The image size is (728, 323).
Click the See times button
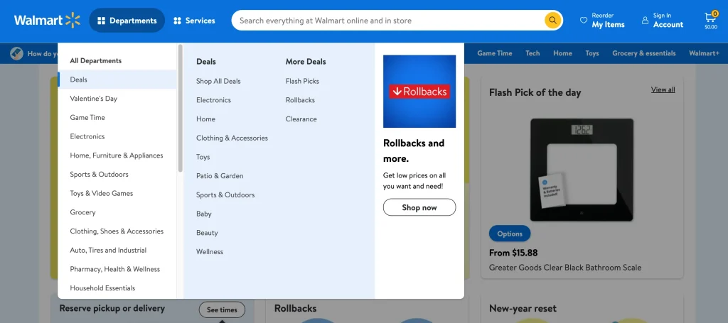tap(222, 310)
